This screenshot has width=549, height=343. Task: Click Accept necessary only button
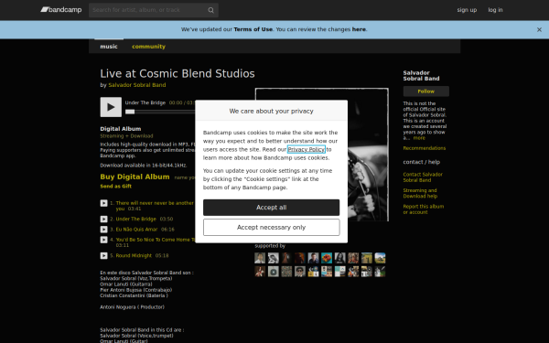(x=272, y=228)
